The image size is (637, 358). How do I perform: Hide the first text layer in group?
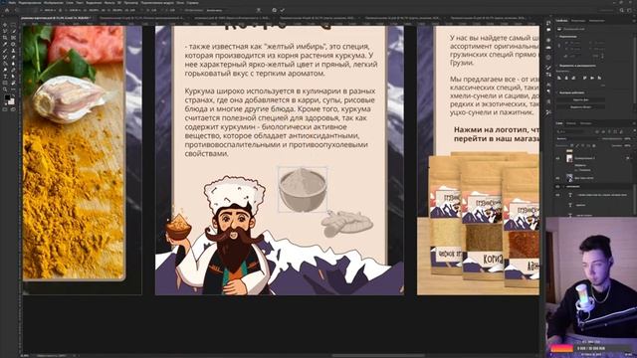[557, 195]
